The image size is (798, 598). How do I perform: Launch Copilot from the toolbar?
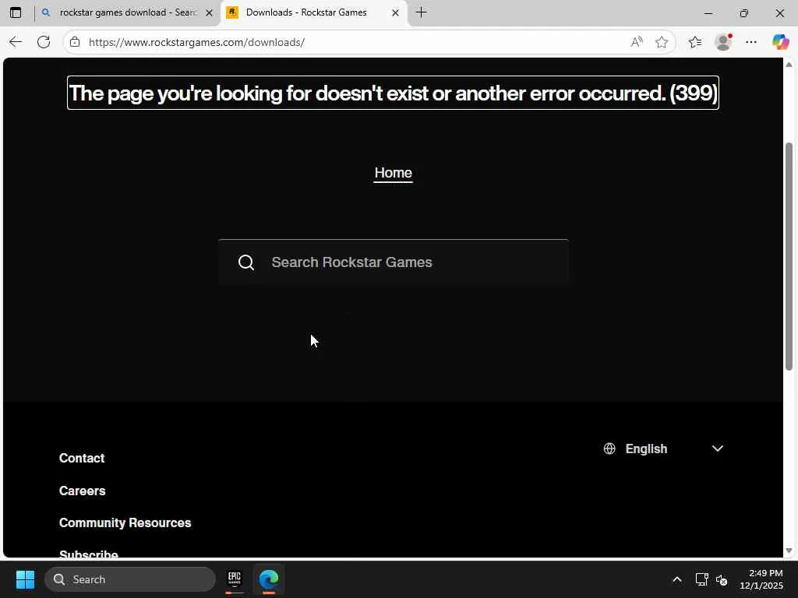coord(780,42)
